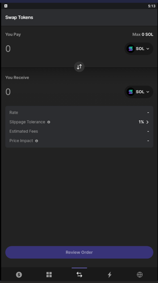Click the status bar notification icon
Image resolution: width=158 pixels, height=283 pixels.
[x=6, y=6]
